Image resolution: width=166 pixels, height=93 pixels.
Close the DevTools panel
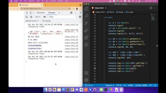[x=80, y=13]
